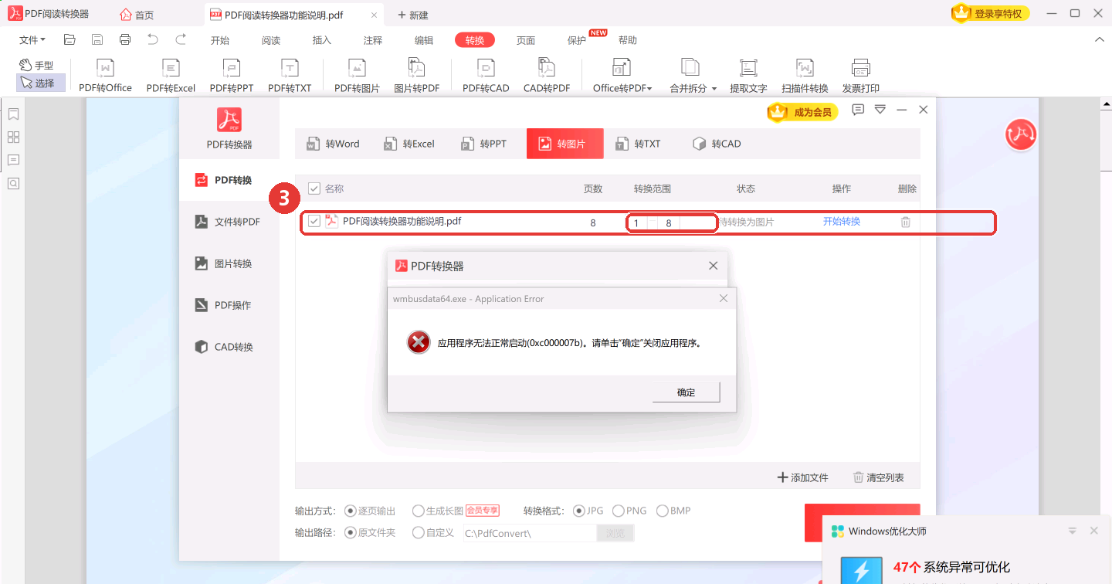Click the start page range field
This screenshot has width=1112, height=584.
(637, 222)
